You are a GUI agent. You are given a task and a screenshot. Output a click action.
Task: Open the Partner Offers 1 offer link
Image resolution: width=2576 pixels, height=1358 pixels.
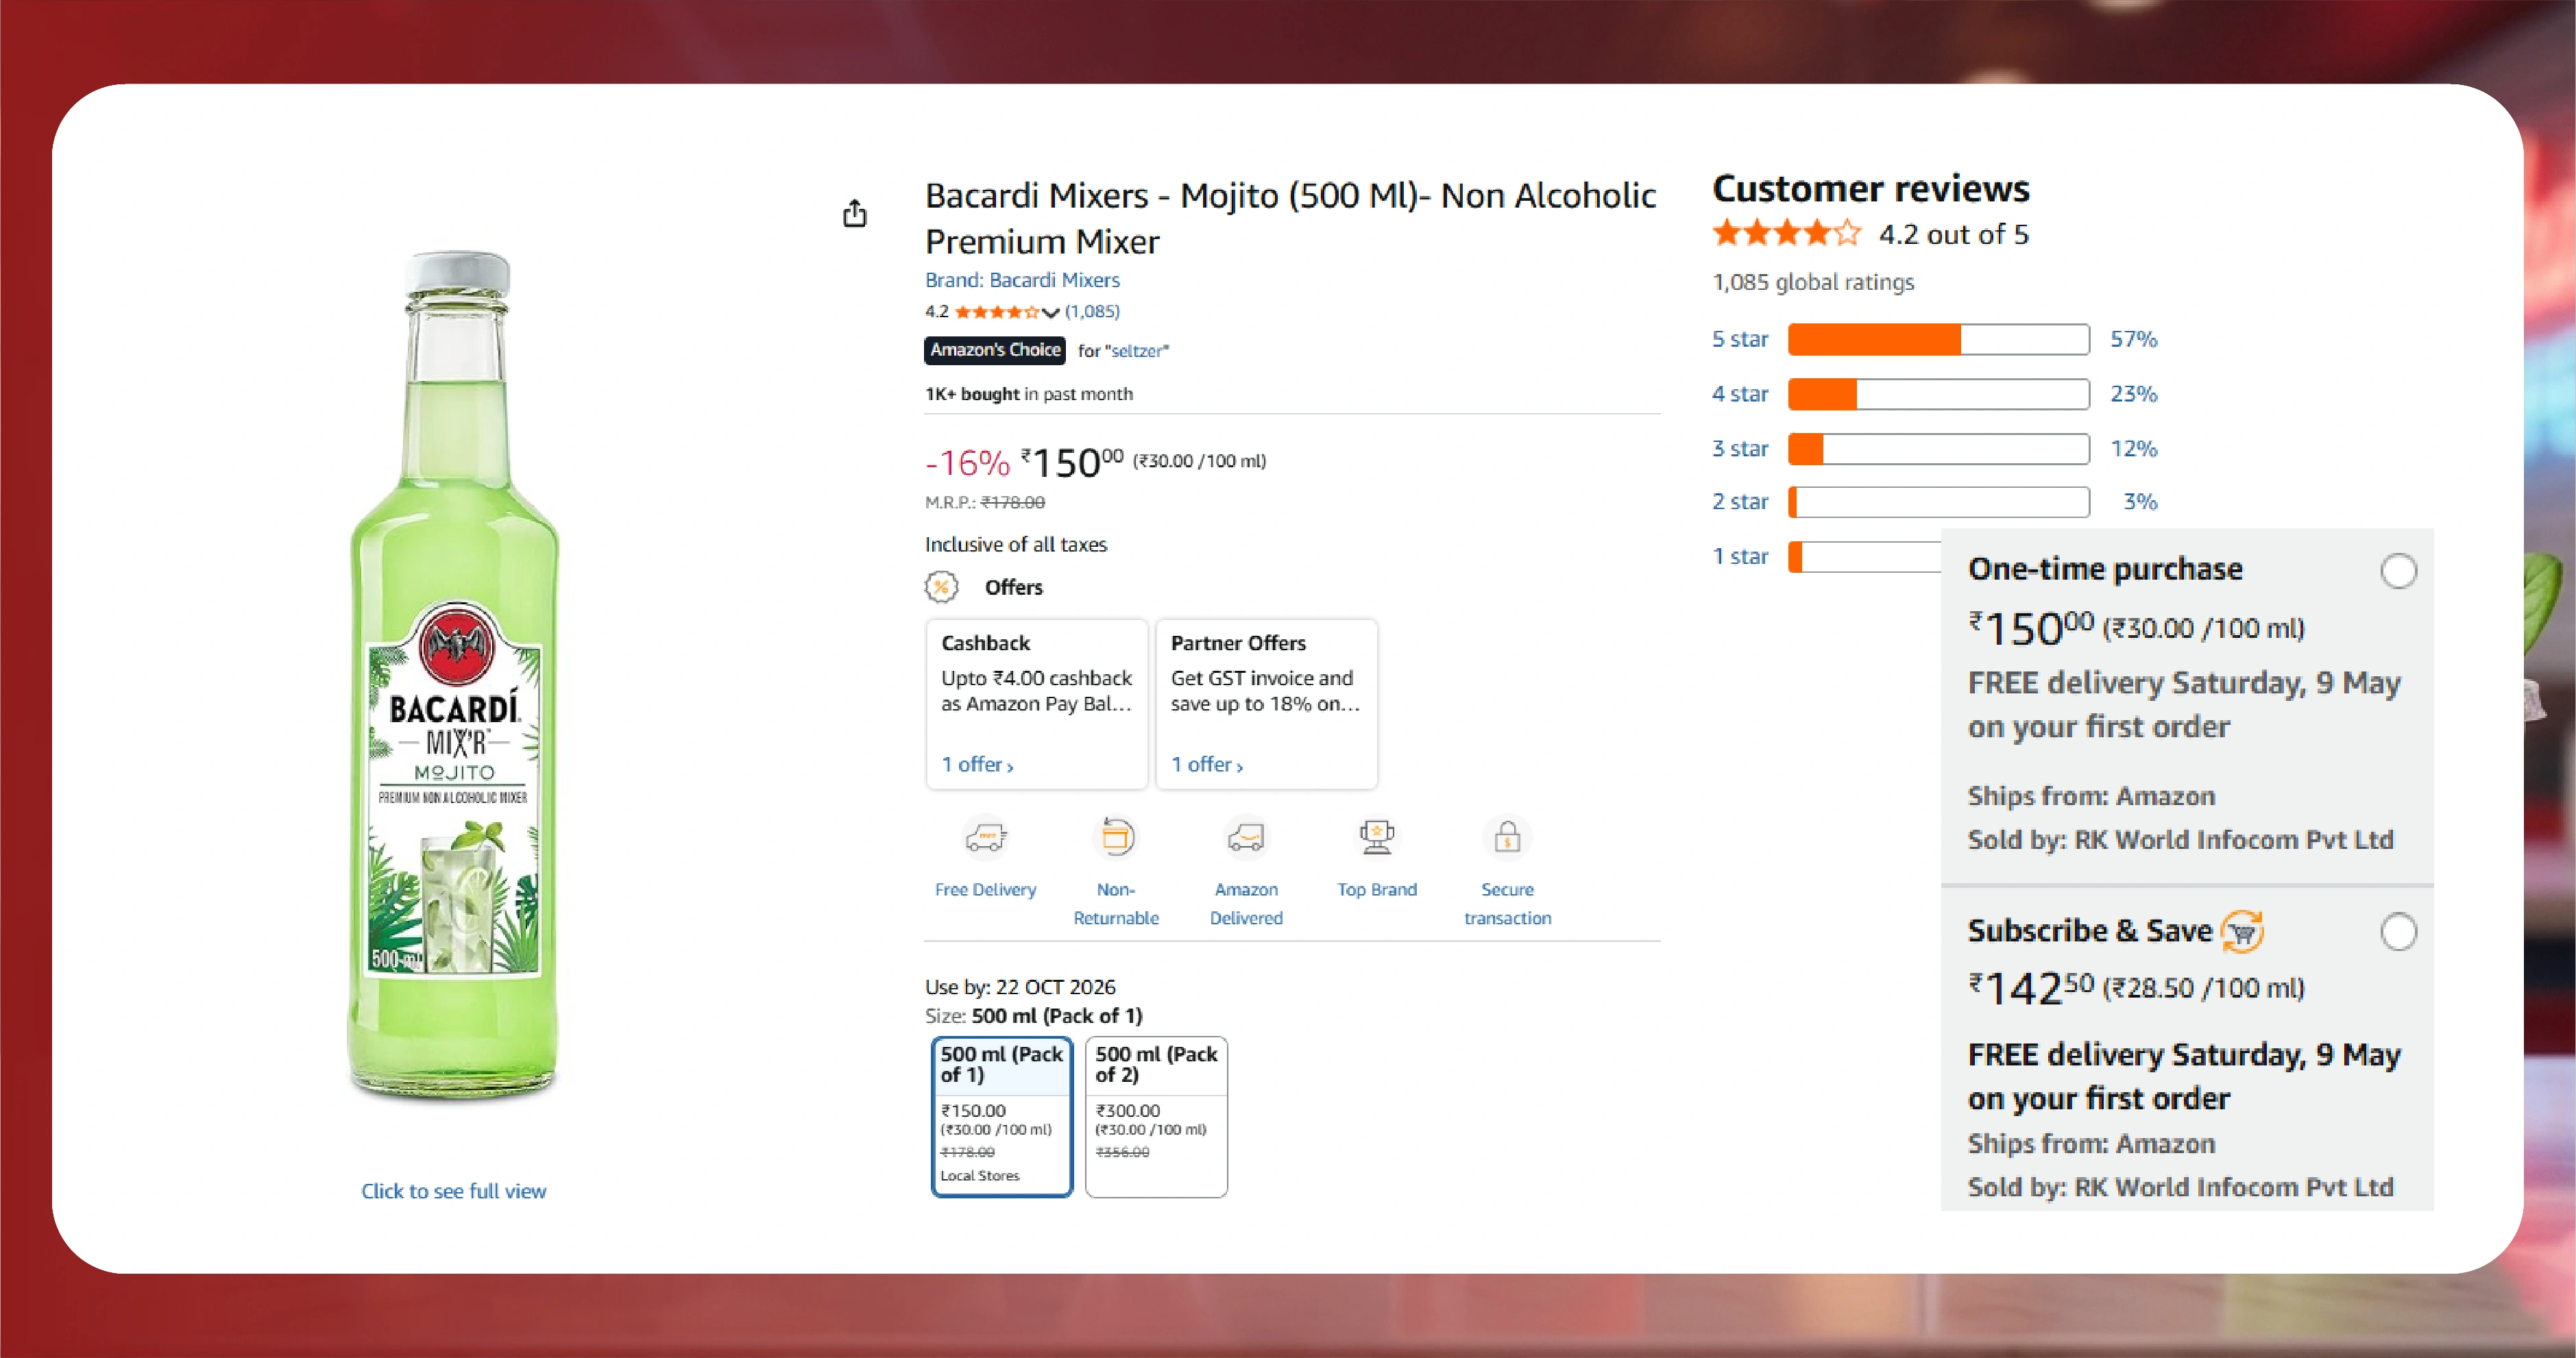coord(1207,765)
